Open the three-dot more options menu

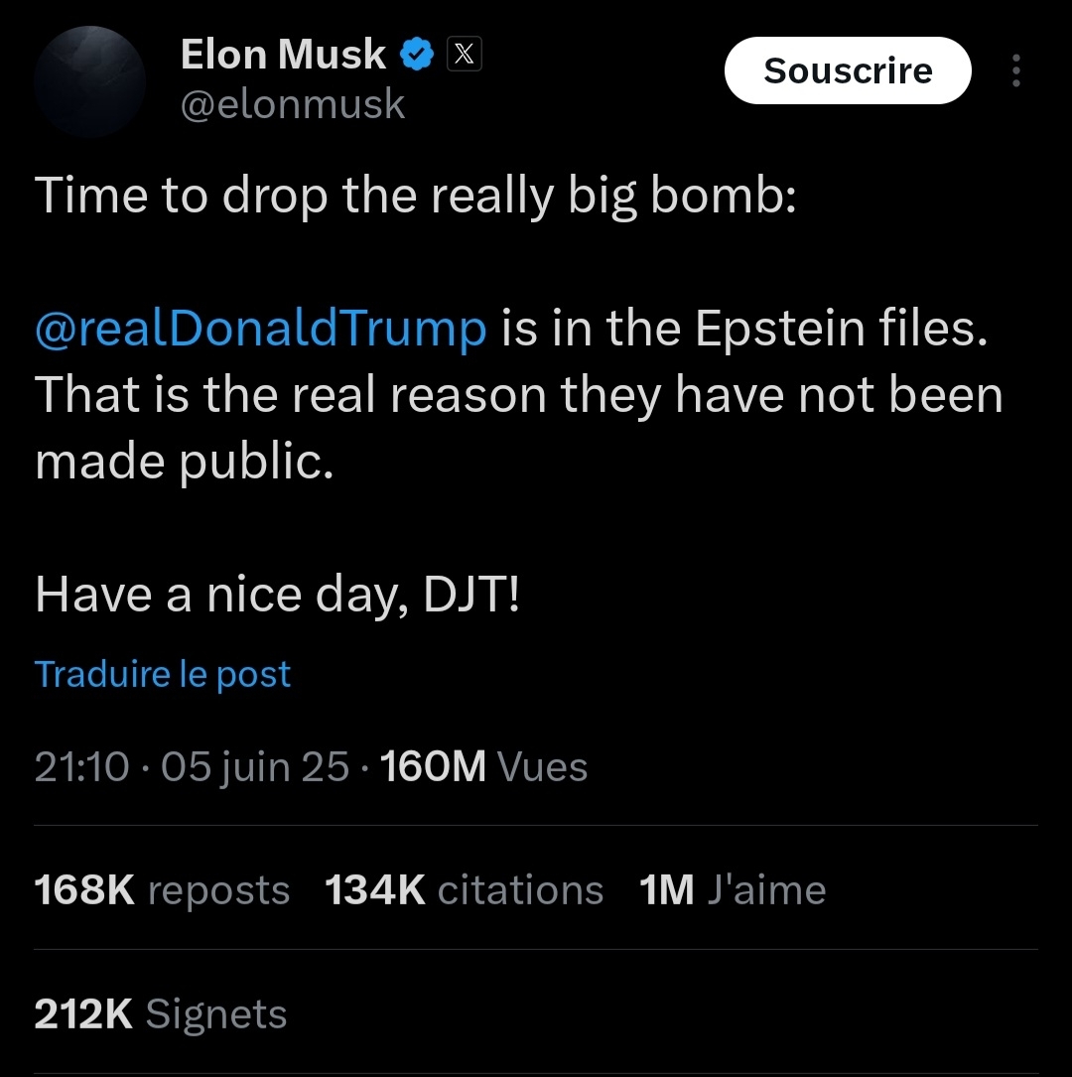pyautogui.click(x=1015, y=70)
